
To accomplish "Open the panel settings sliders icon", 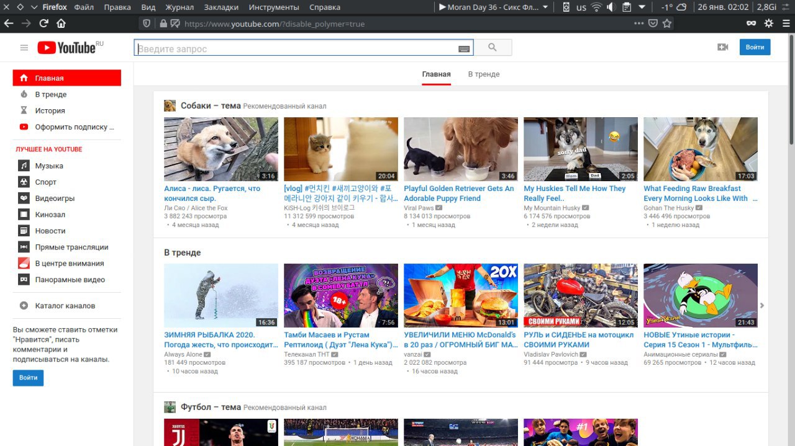I will pyautogui.click(x=785, y=7).
